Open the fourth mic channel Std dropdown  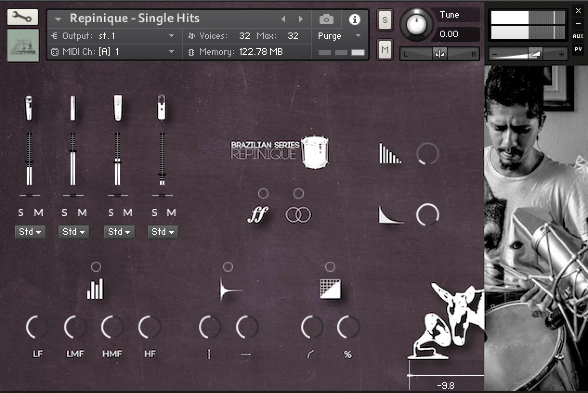[163, 232]
